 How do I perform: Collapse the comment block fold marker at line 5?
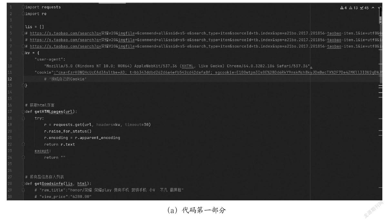[23, 33]
